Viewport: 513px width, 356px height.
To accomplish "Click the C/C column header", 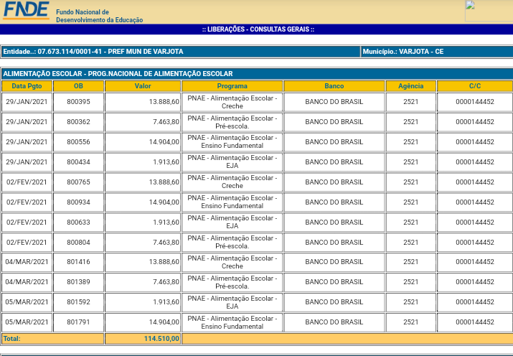I will [475, 86].
